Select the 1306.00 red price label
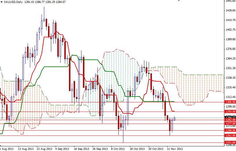The height and width of the screenshot is (151, 236). 230,102
